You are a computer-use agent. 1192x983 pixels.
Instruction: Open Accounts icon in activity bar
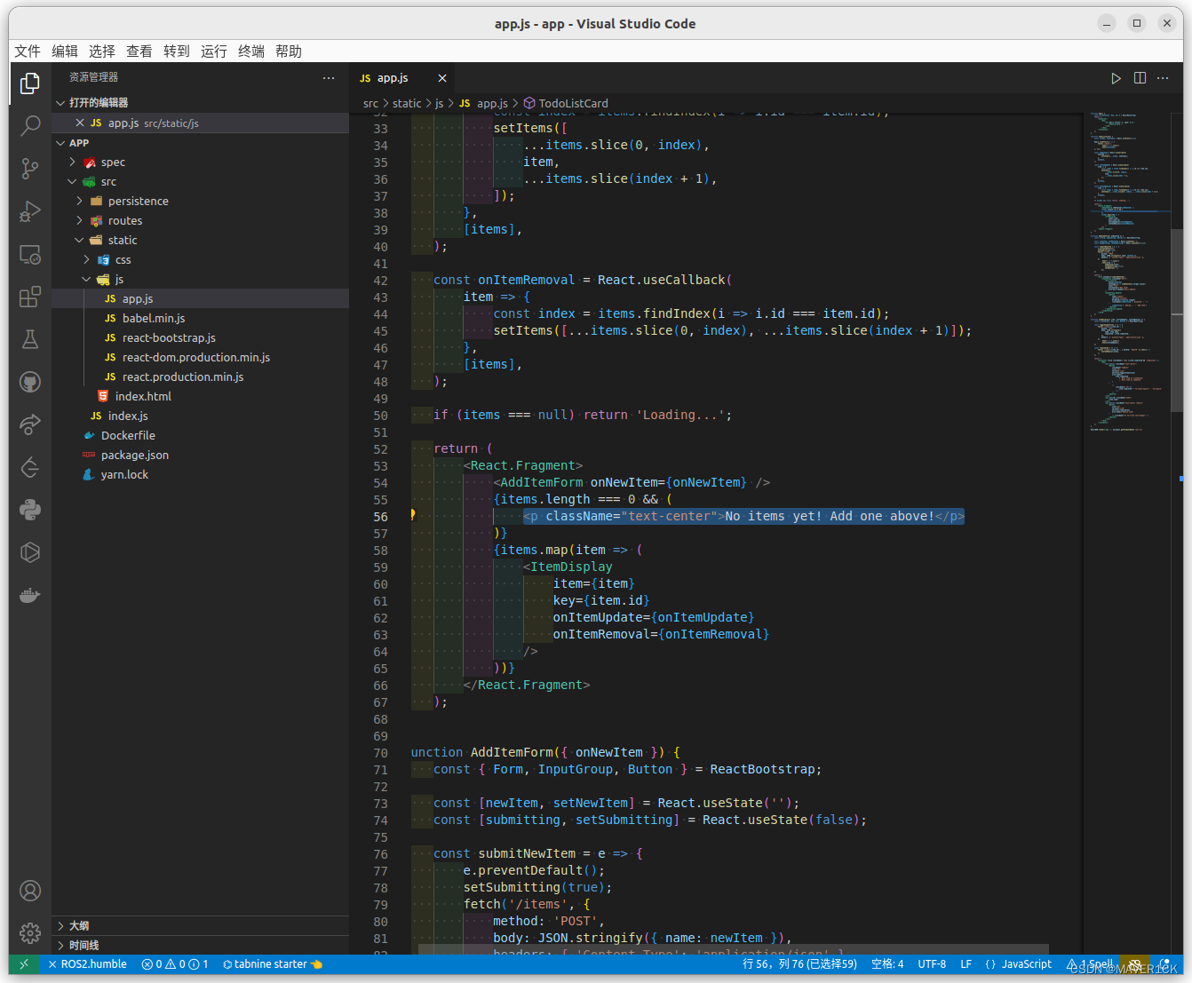point(30,891)
